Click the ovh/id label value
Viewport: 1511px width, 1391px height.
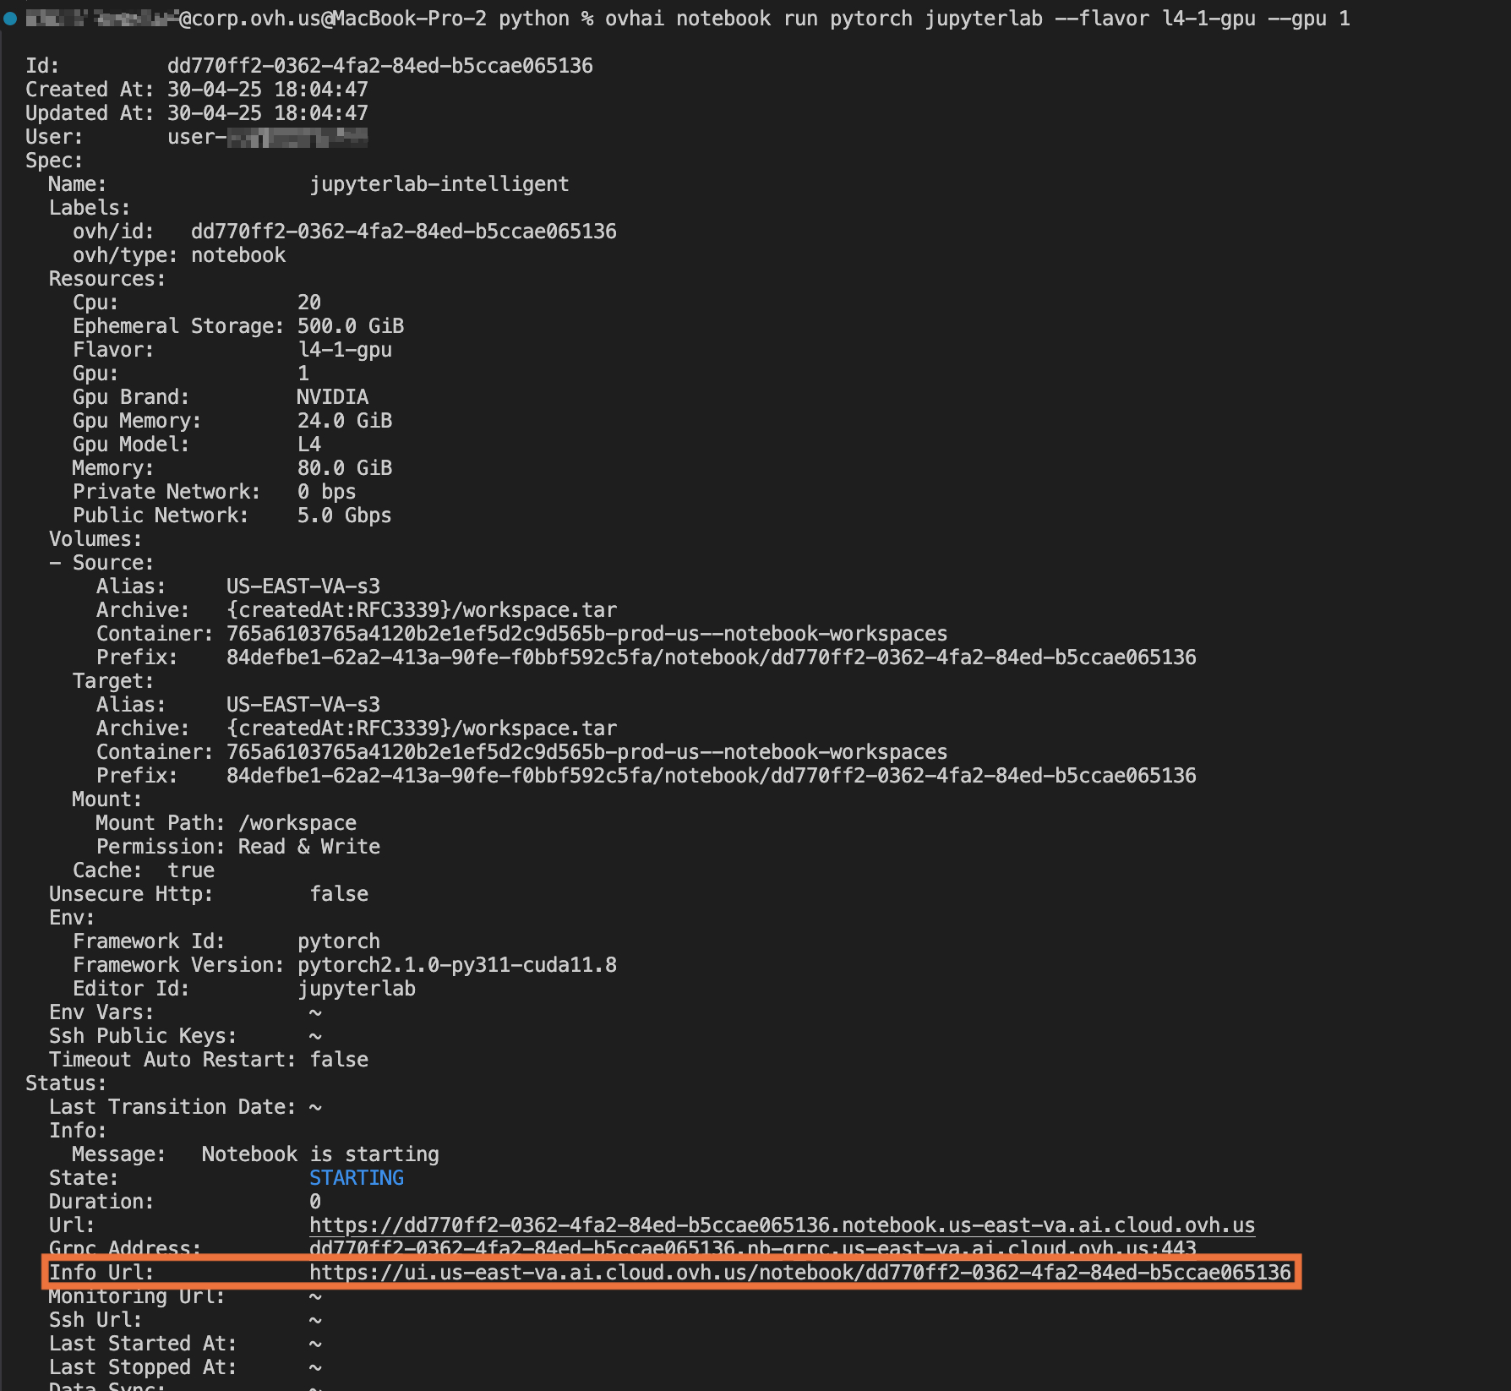pos(404,232)
